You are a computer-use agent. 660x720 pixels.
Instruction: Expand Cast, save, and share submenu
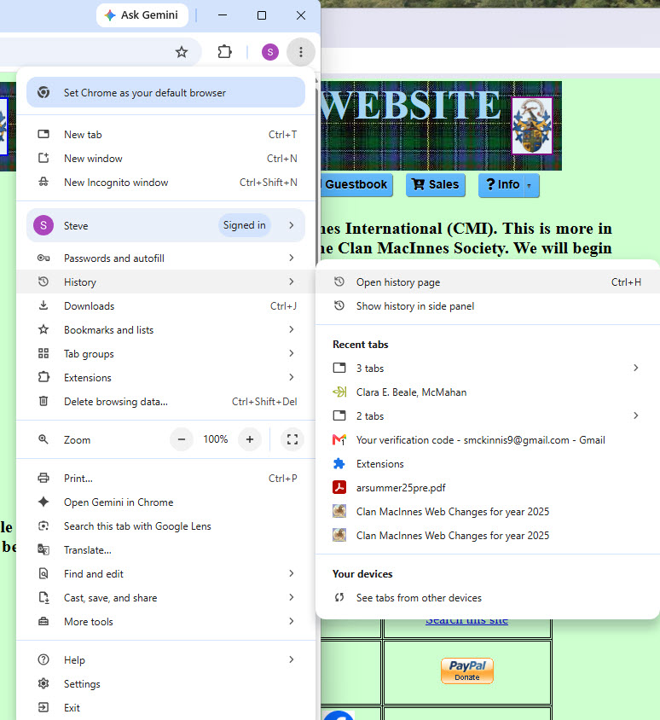tap(165, 598)
